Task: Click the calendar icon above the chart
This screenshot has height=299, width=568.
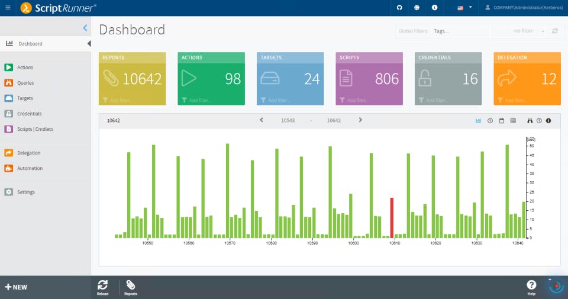Action: point(501,121)
